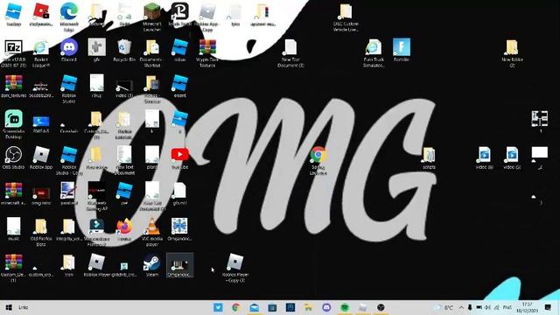Open the notification center

pyautogui.click(x=548, y=307)
